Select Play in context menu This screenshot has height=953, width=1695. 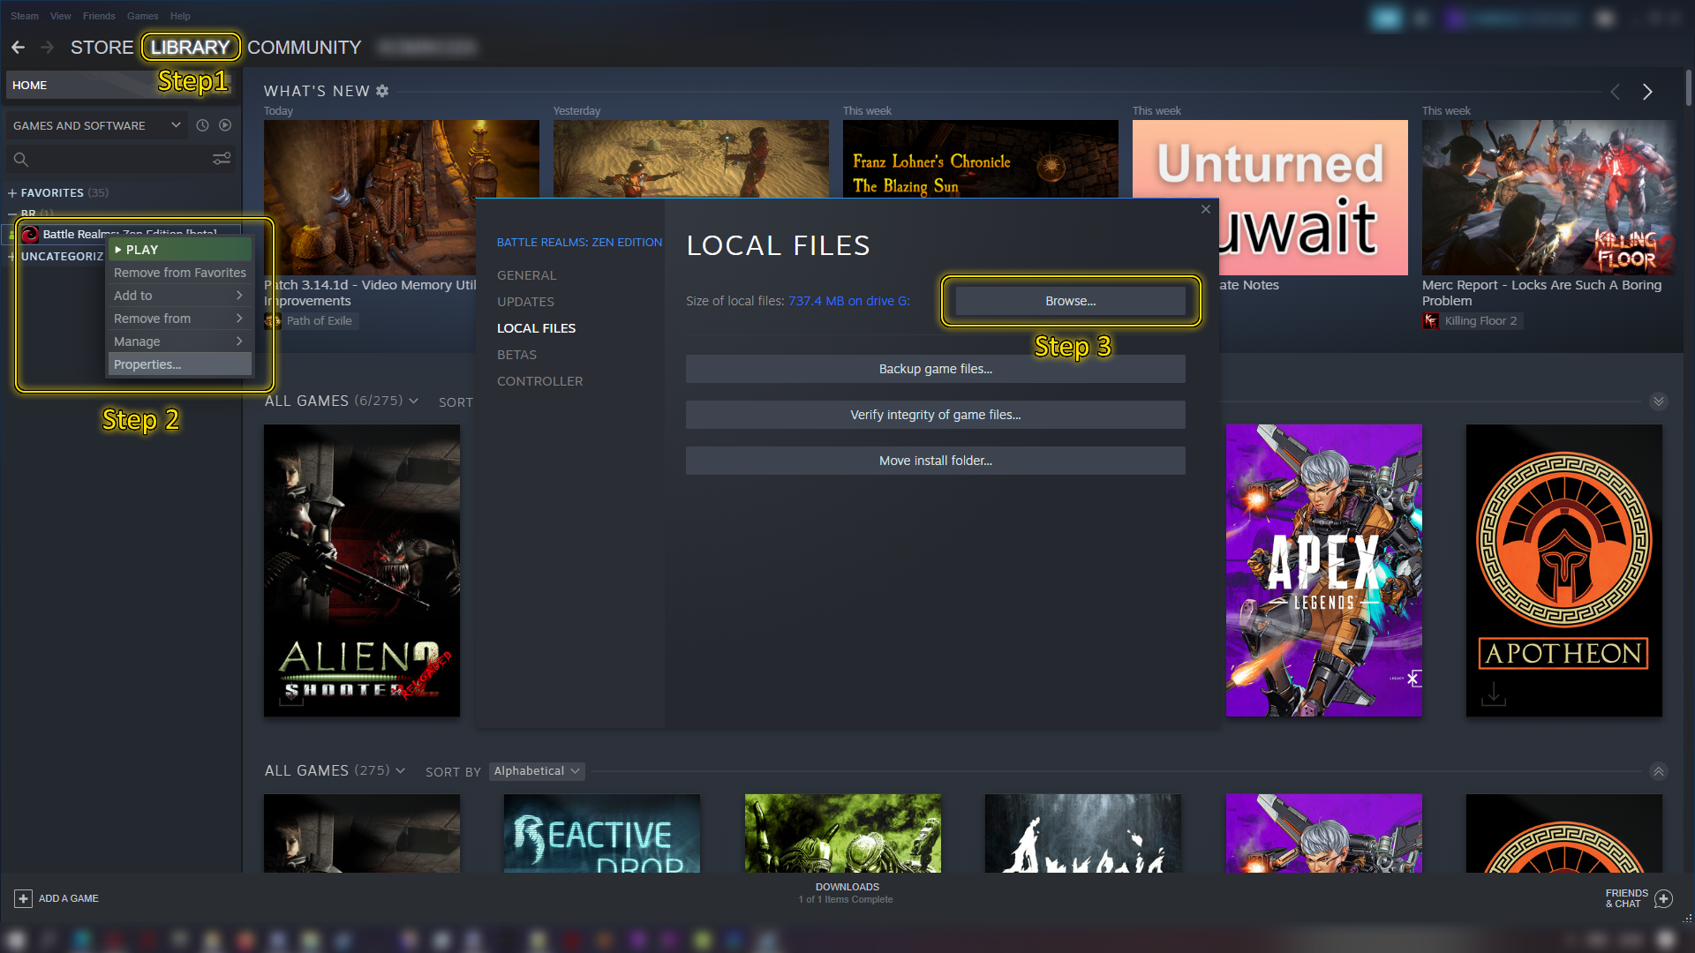179,250
